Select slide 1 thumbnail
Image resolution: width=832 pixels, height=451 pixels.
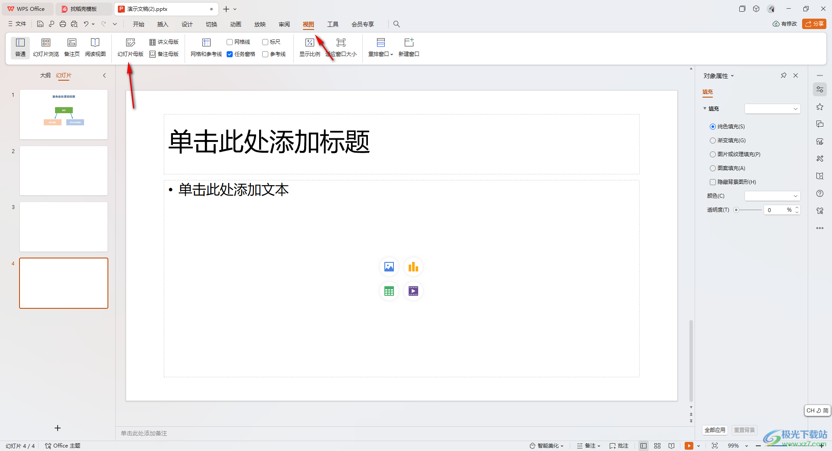click(x=64, y=114)
